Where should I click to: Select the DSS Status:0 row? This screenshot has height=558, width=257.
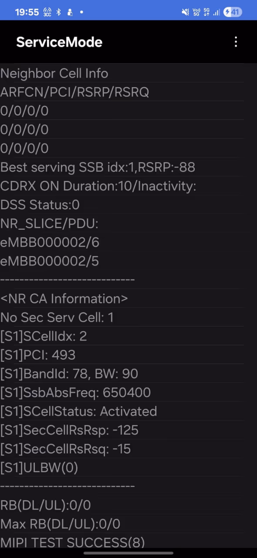pos(122,204)
